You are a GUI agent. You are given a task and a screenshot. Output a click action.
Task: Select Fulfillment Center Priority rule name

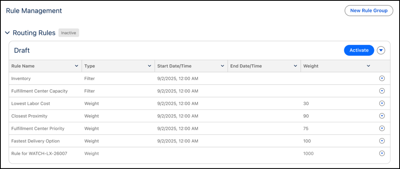tap(38, 129)
